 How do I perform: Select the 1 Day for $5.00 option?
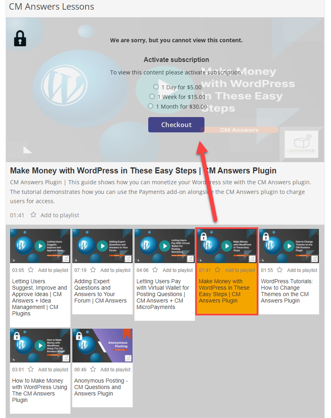pos(156,87)
